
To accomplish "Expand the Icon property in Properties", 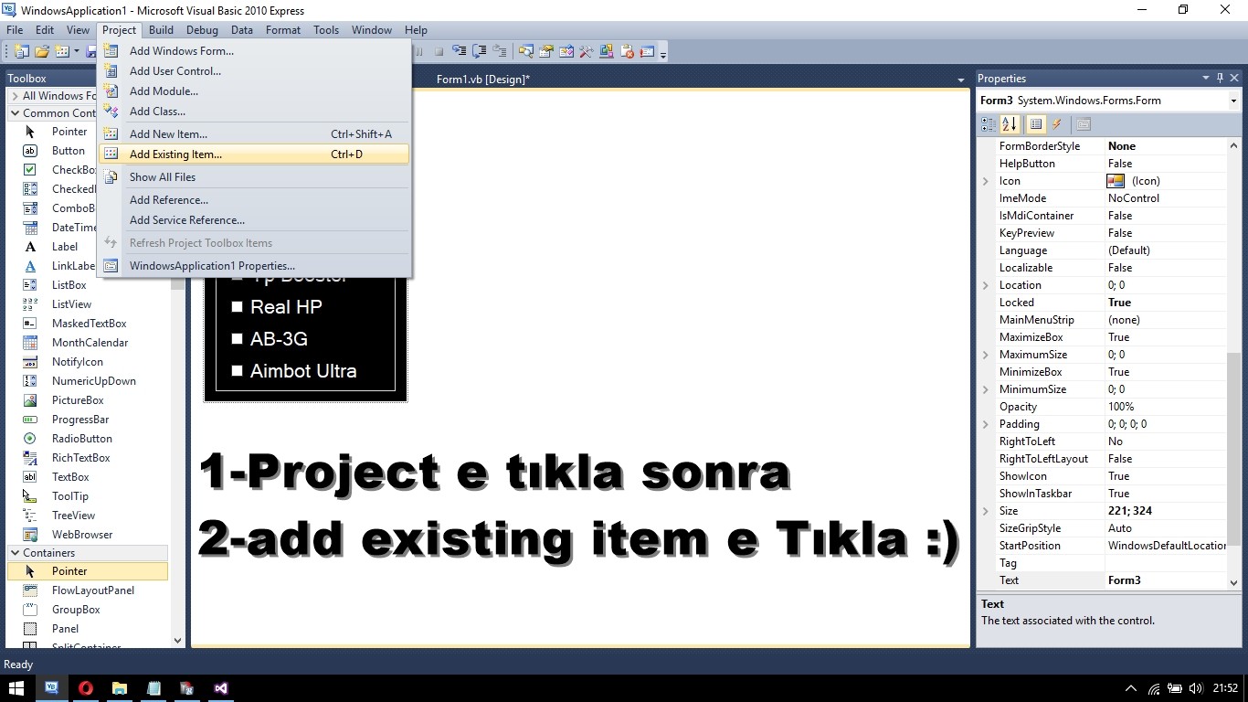I will click(x=986, y=181).
